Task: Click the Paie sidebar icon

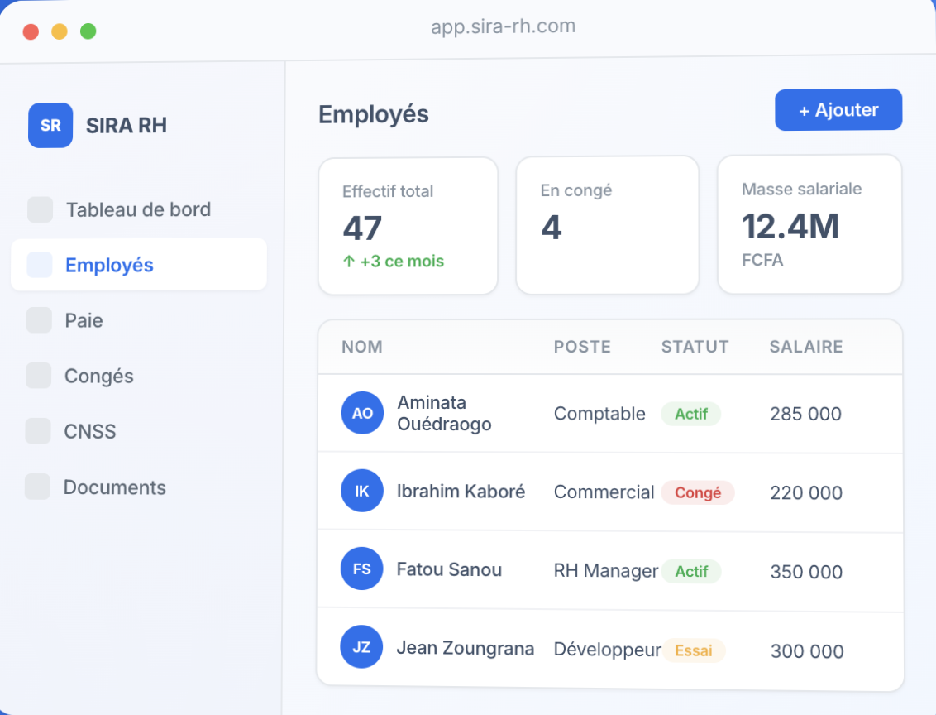Action: (x=39, y=320)
